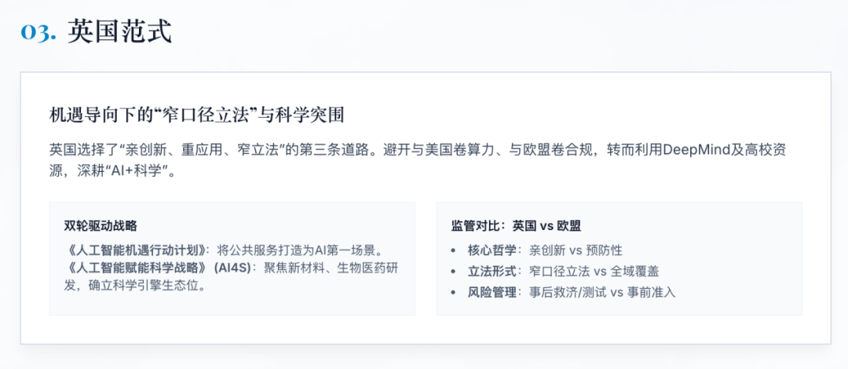Select the 监管对比：英国 vs 欧盟 title
This screenshot has width=848, height=369.
(516, 225)
